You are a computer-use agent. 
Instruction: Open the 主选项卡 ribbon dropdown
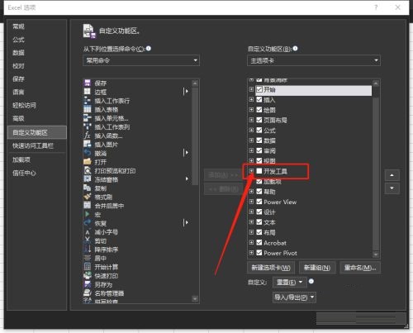314,60
